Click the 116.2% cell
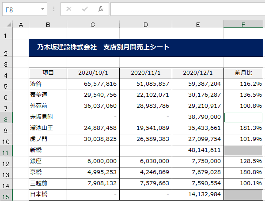The width and height of the screenshot is (265, 201). coord(243,84)
